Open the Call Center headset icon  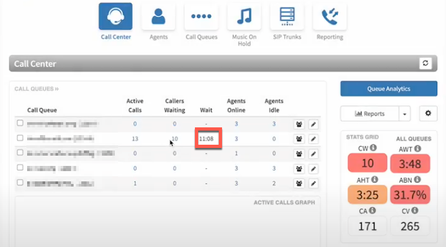coord(116,17)
